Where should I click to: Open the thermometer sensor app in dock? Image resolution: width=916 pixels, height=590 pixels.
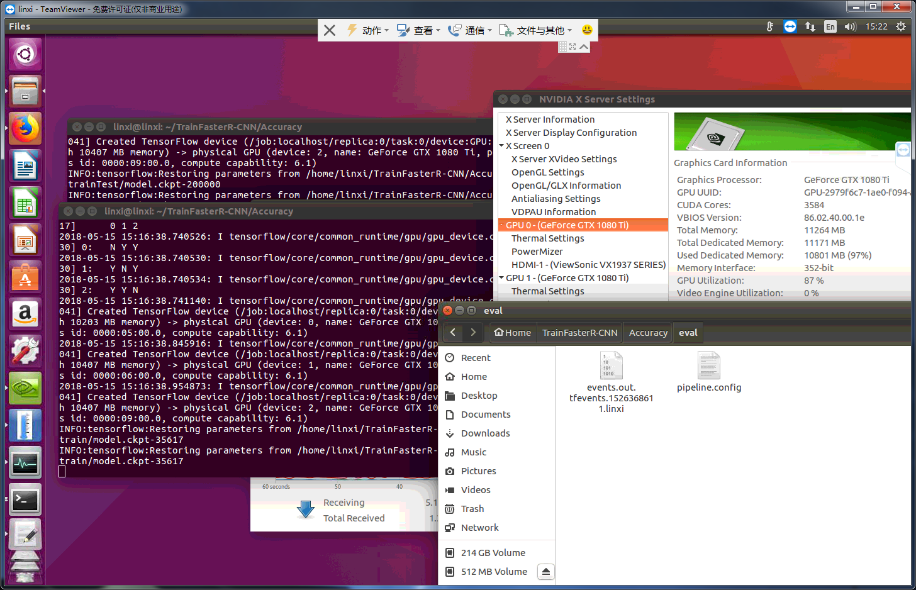click(25, 425)
